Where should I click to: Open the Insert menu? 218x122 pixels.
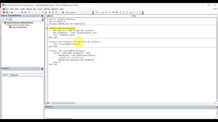coord(23,9)
